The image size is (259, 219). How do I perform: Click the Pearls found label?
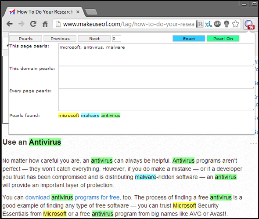tap(25, 115)
